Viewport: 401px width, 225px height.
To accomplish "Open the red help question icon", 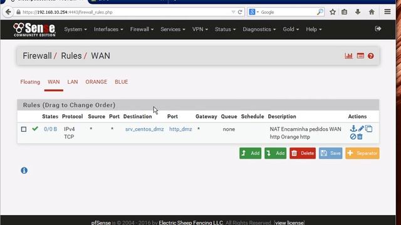I will (x=370, y=56).
